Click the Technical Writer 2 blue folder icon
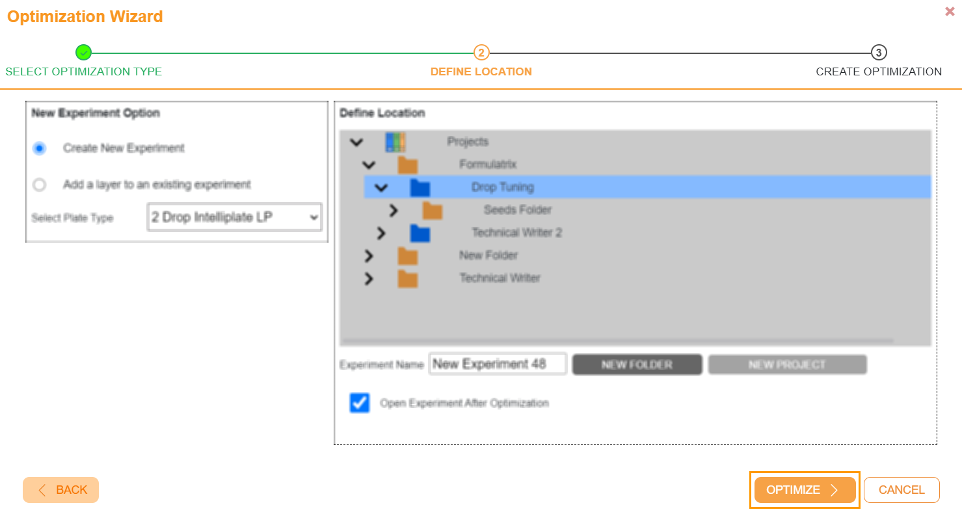The width and height of the screenshot is (962, 514). pyautogui.click(x=420, y=233)
